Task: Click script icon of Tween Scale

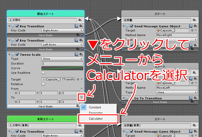Action: tap(13, 55)
